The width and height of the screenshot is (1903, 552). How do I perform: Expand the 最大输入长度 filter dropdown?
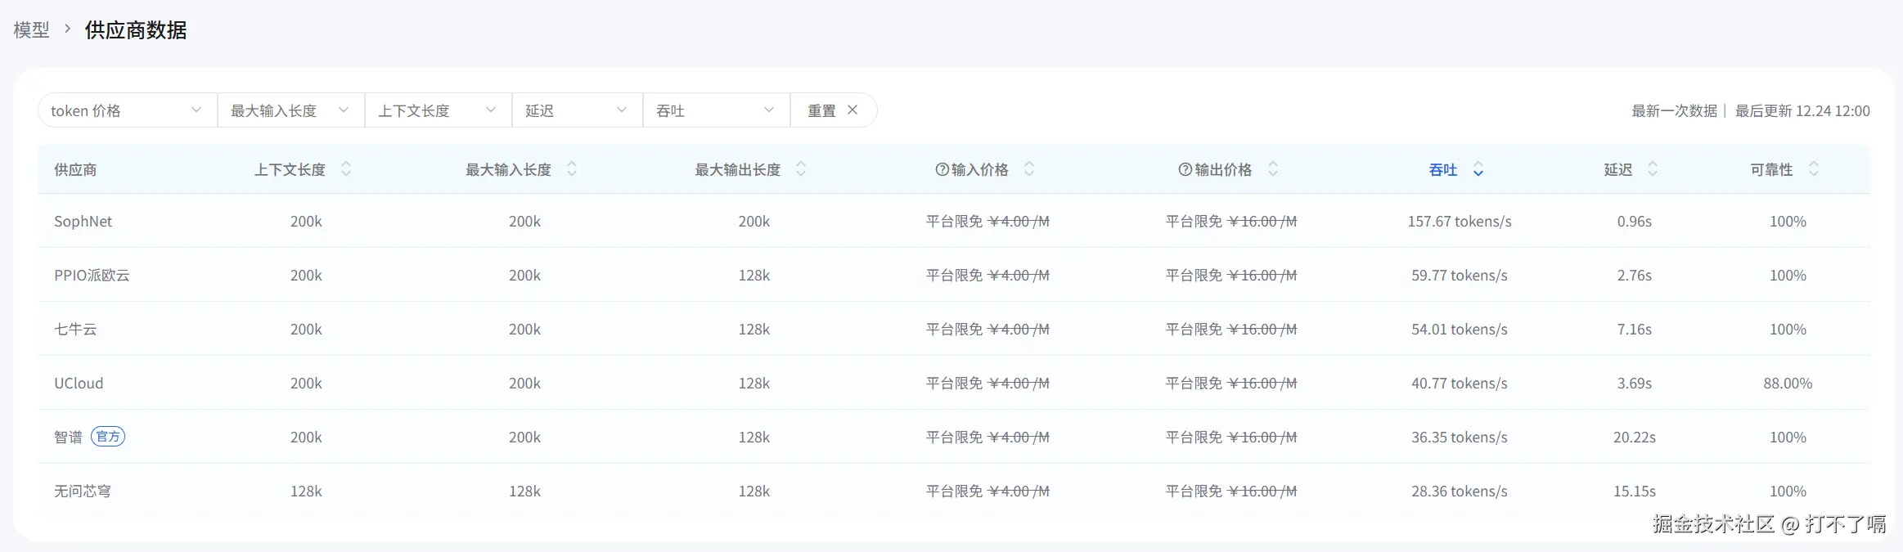290,110
